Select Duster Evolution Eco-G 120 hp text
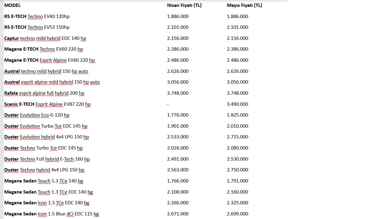Screen dimensions: 384x219 click(x=37, y=115)
